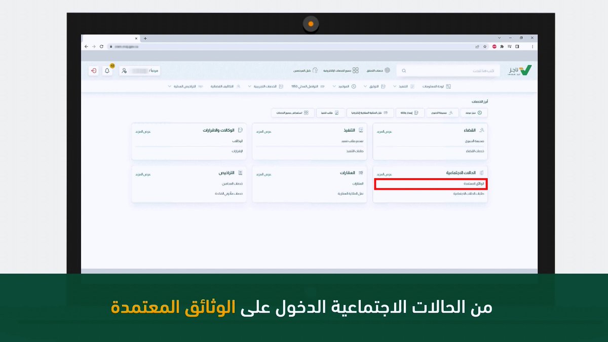Open طلبات التنفيذ in the التنفيذ card

(x=355, y=151)
